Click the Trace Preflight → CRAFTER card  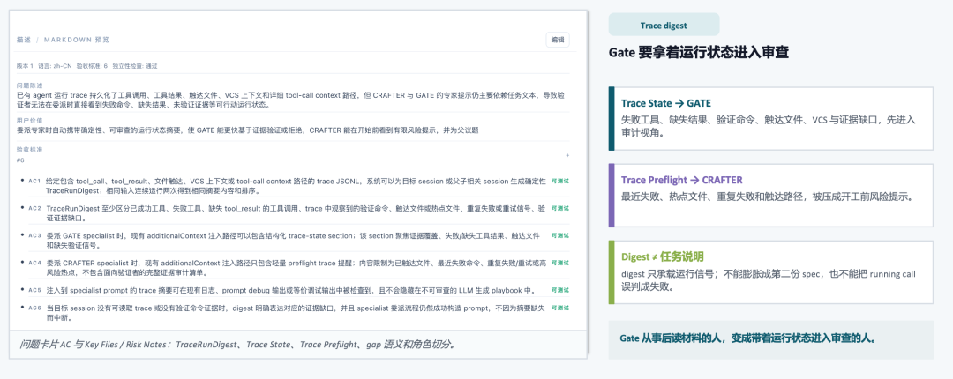(770, 196)
